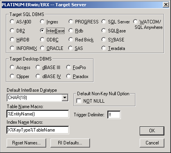Click the Reset Names... button
Image resolution: width=171 pixels, height=153 pixels.
tap(26, 143)
